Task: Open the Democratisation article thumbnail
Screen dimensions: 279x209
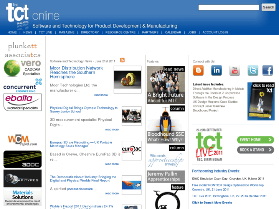Action: point(132,185)
